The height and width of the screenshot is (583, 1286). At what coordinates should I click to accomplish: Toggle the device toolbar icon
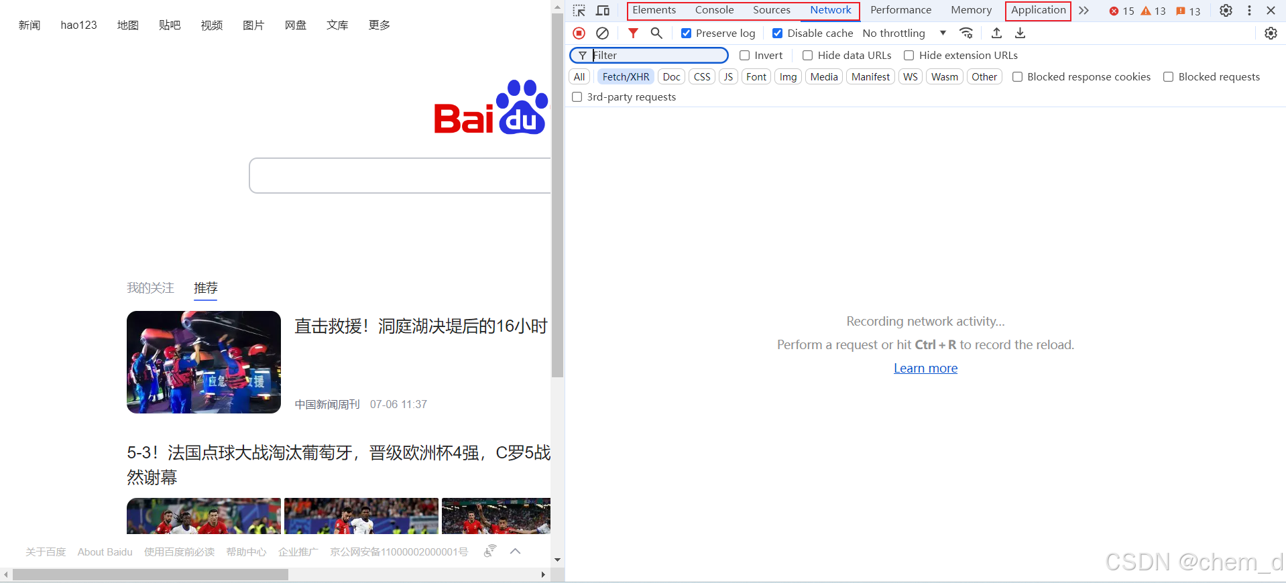(603, 11)
